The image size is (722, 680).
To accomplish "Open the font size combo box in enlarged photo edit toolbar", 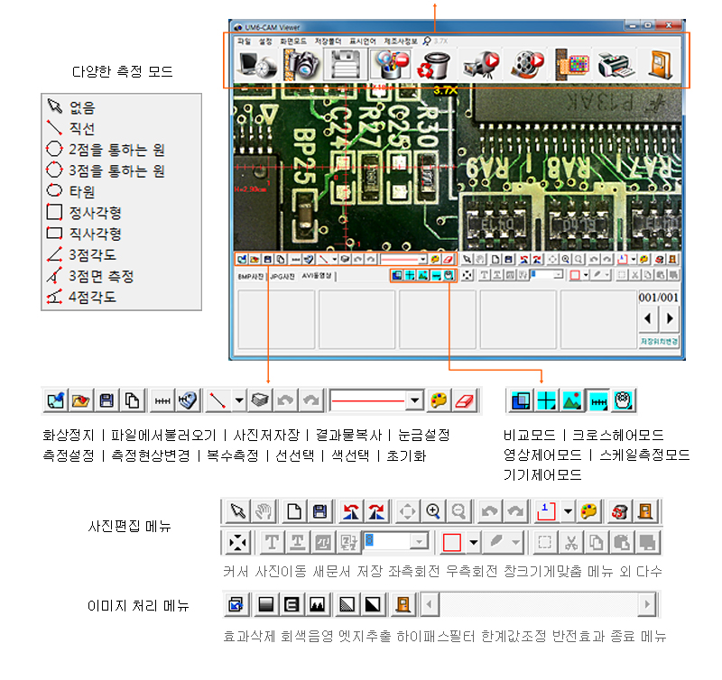I will 396,541.
